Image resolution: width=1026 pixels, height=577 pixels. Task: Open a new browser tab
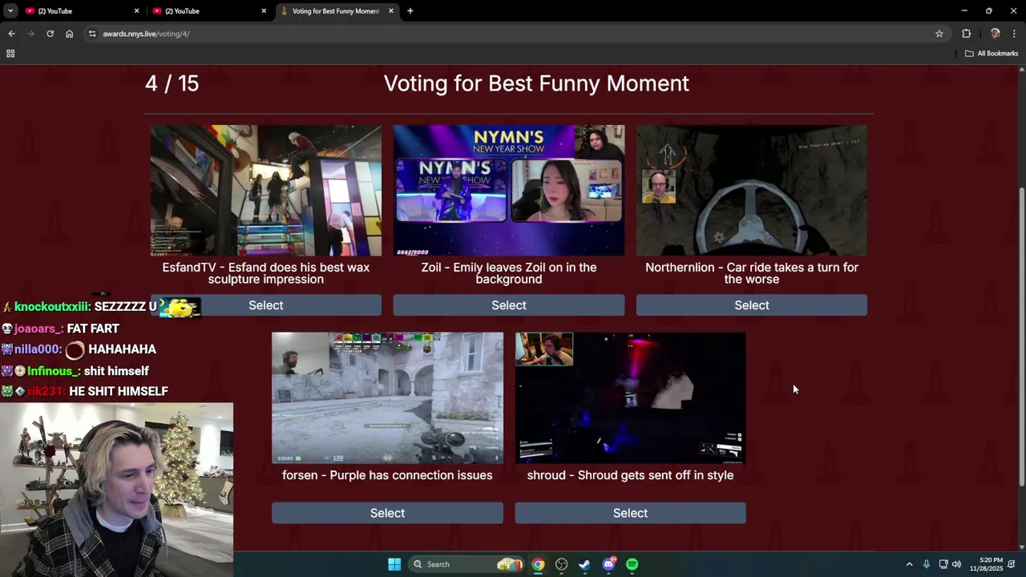click(x=410, y=11)
